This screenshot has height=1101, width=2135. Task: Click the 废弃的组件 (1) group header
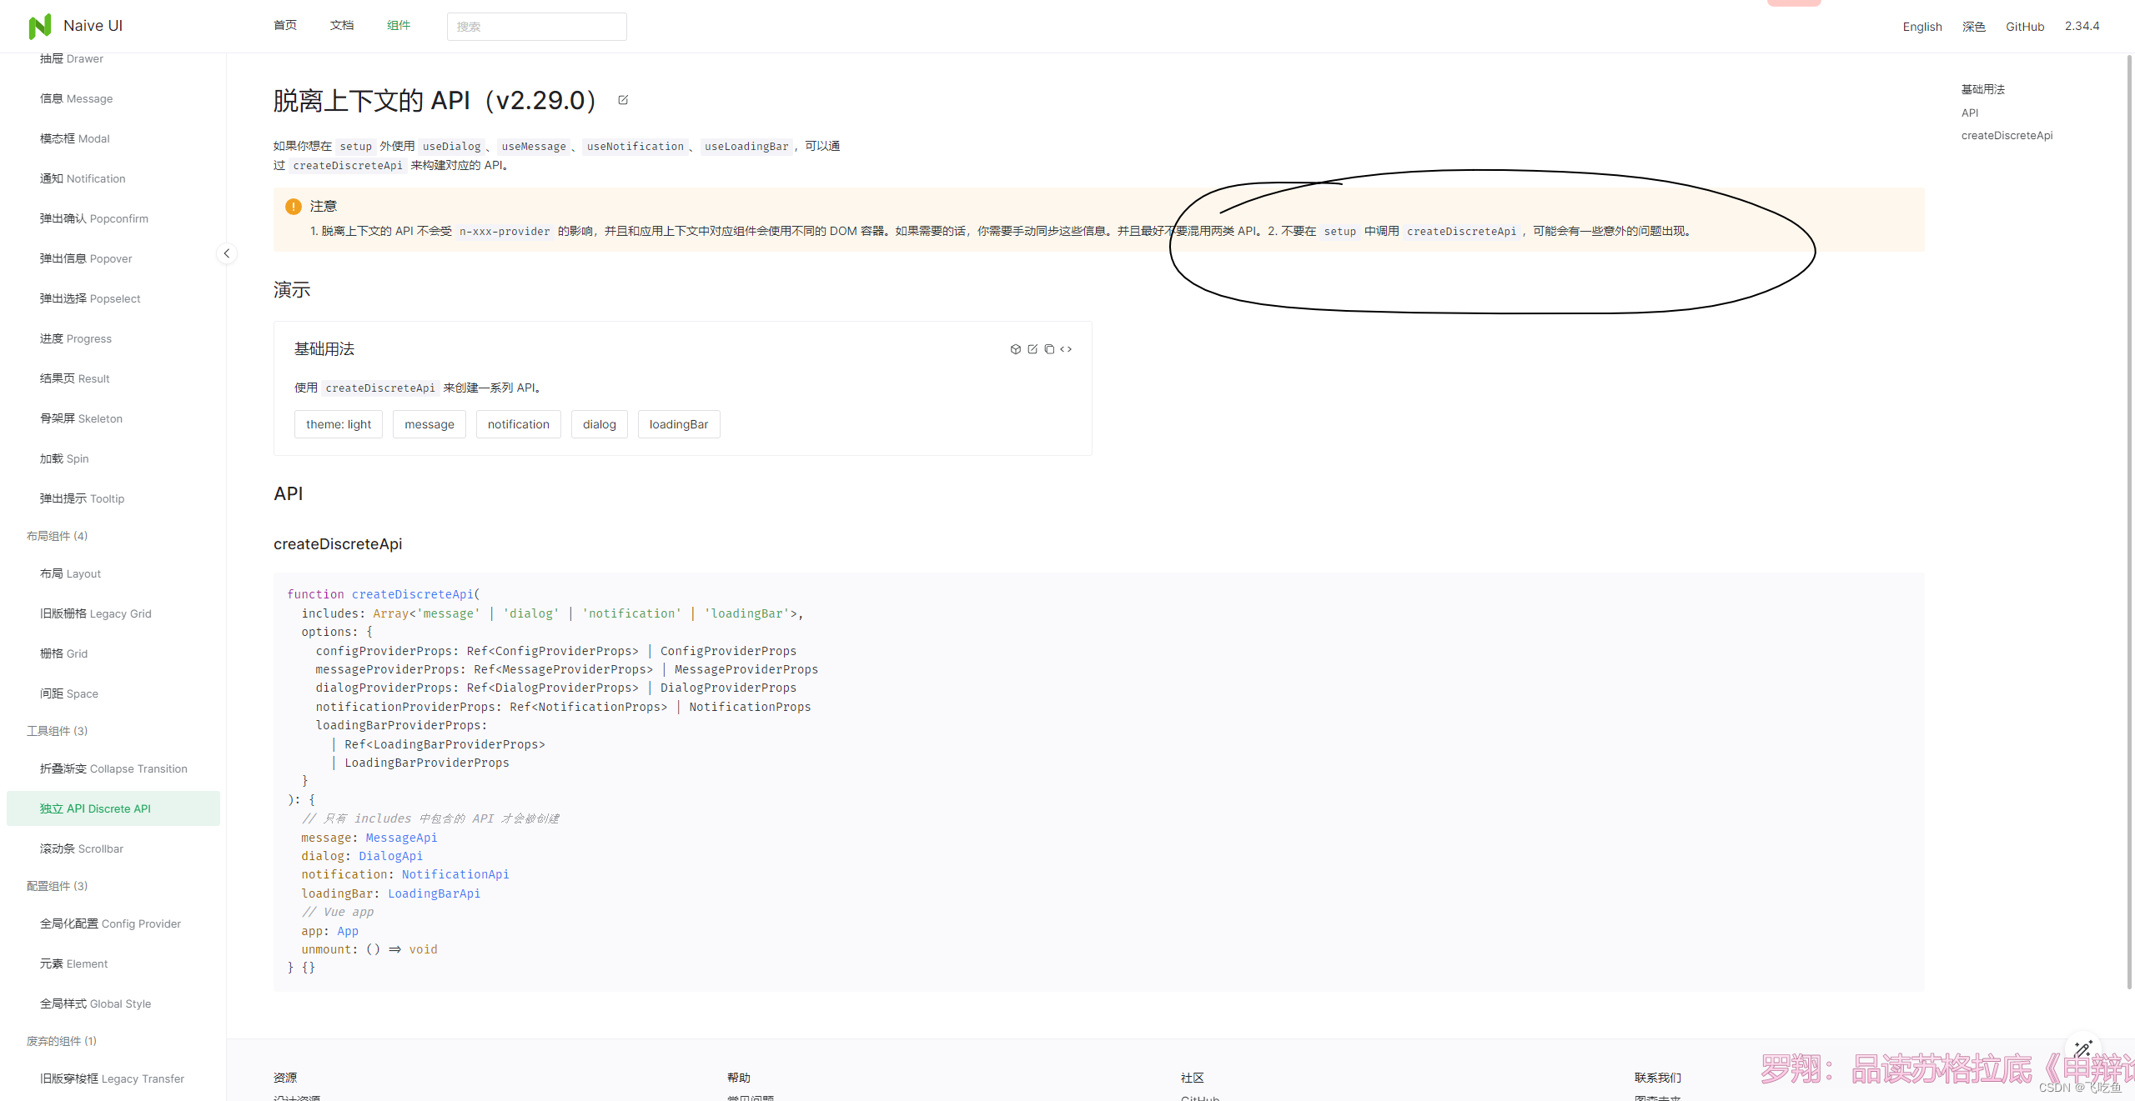[x=62, y=1041]
